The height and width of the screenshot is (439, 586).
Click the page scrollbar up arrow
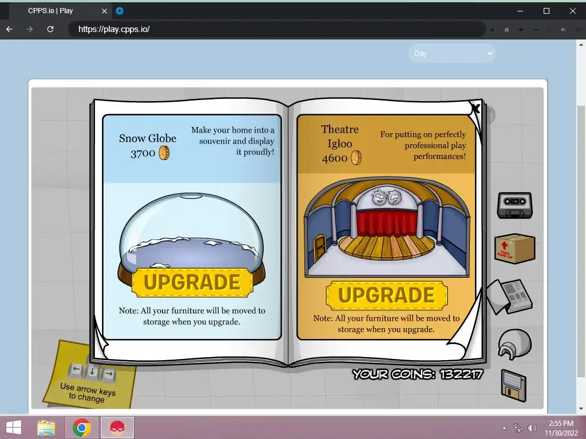[581, 45]
